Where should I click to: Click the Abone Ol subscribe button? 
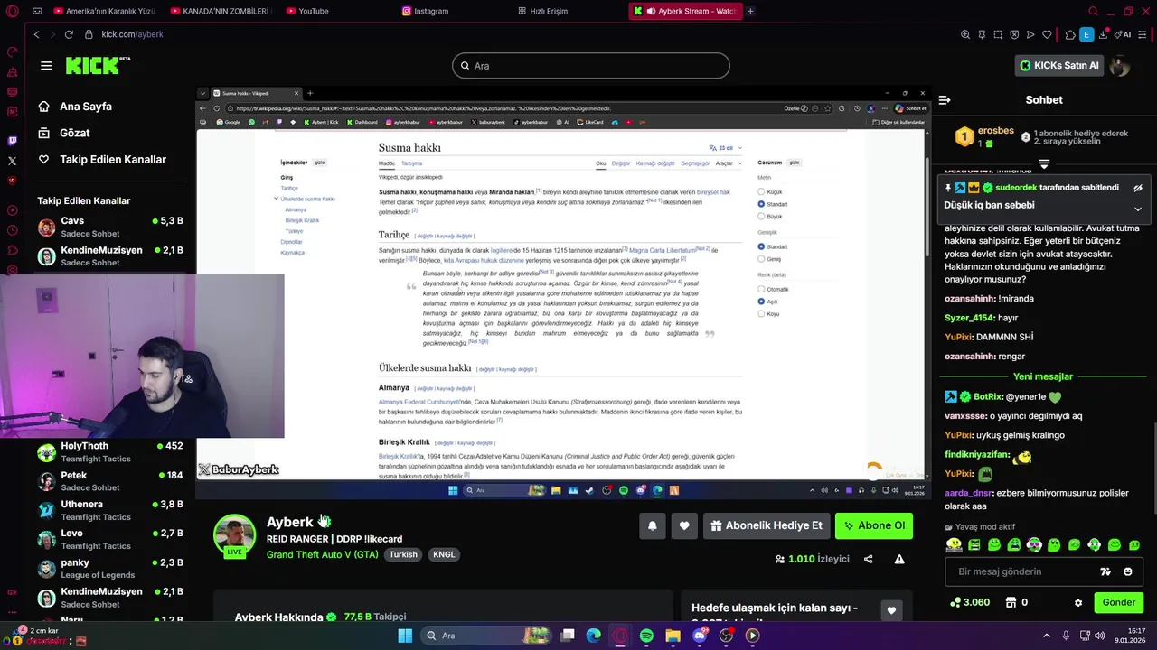tap(873, 525)
